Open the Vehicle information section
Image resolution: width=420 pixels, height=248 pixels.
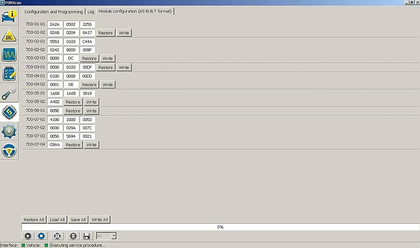[9, 16]
